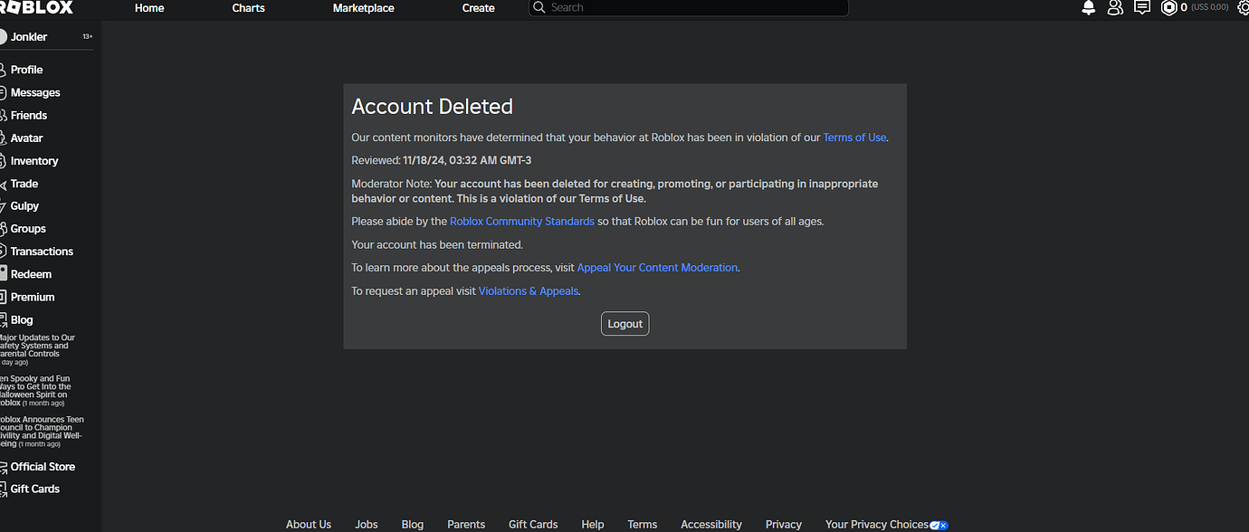
Task: Open the friends icon in the top bar
Action: (x=1114, y=7)
